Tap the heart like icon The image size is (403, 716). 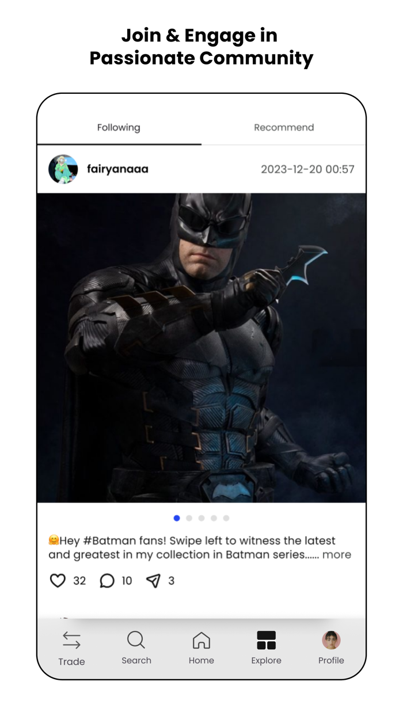click(x=58, y=581)
